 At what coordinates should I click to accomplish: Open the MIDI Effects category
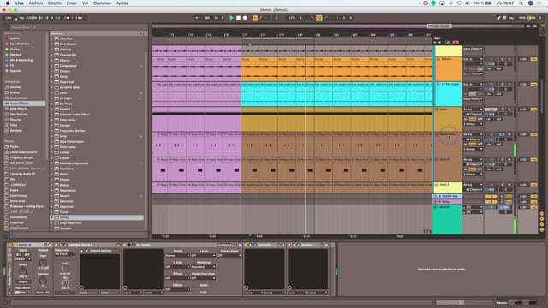(19, 109)
